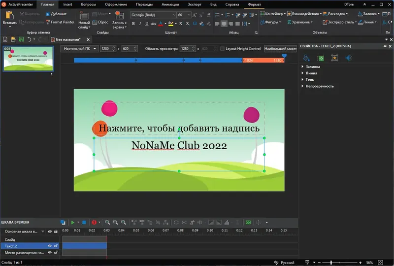The image size is (394, 266).
Task: Select slide 1 thumbnail
Action: click(x=29, y=59)
